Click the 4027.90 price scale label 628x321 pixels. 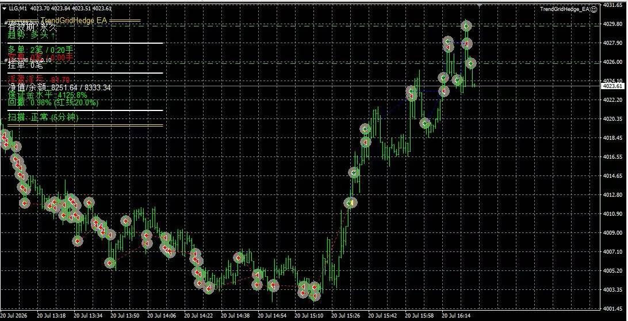click(613, 43)
